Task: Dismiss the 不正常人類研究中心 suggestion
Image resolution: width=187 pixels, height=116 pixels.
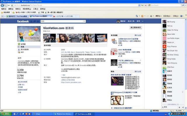Action: [x=141, y=60]
